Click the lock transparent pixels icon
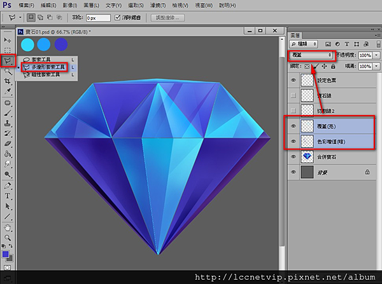382x284 pixels. (307, 66)
